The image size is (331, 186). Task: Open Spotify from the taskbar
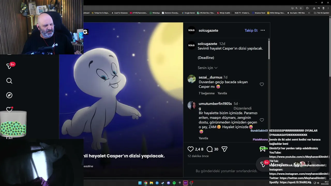tap(174, 183)
